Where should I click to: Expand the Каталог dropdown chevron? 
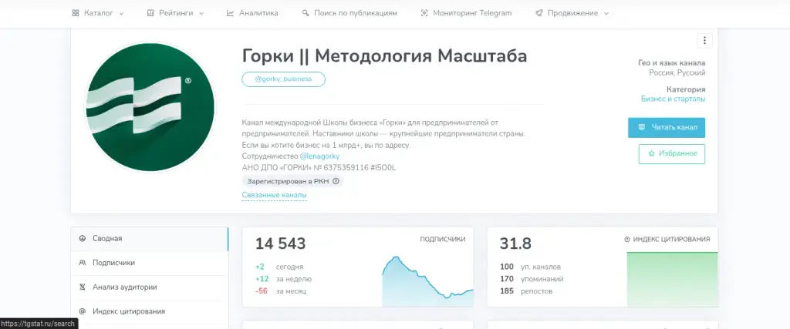click(x=121, y=14)
